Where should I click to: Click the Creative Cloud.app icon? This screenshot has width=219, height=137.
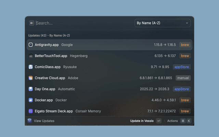tap(30, 78)
